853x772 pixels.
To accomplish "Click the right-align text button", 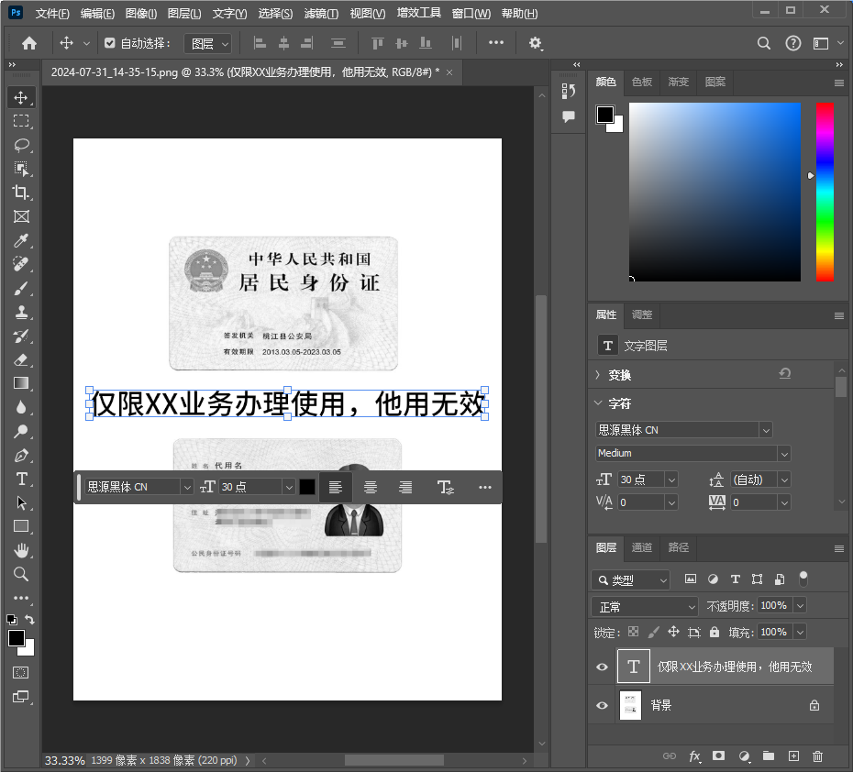I will tap(405, 486).
